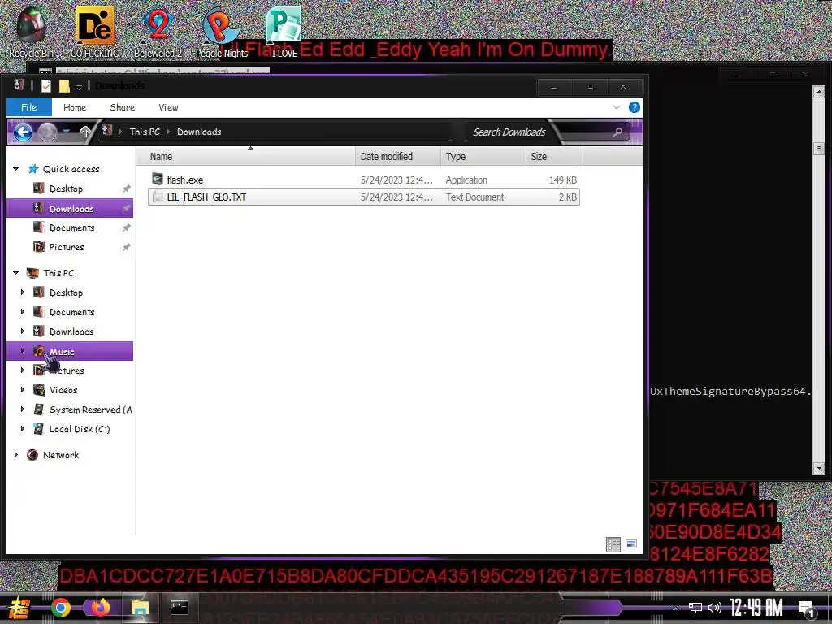832x624 pixels.
Task: Open the Share ribbon tab
Action: pyautogui.click(x=122, y=107)
